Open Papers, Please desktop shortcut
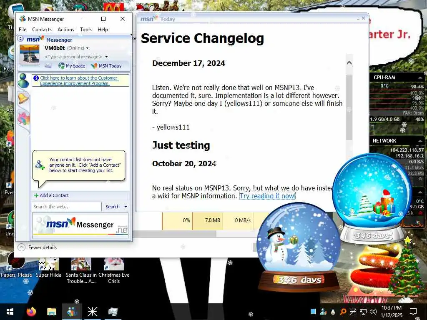427x320 pixels. [16, 265]
